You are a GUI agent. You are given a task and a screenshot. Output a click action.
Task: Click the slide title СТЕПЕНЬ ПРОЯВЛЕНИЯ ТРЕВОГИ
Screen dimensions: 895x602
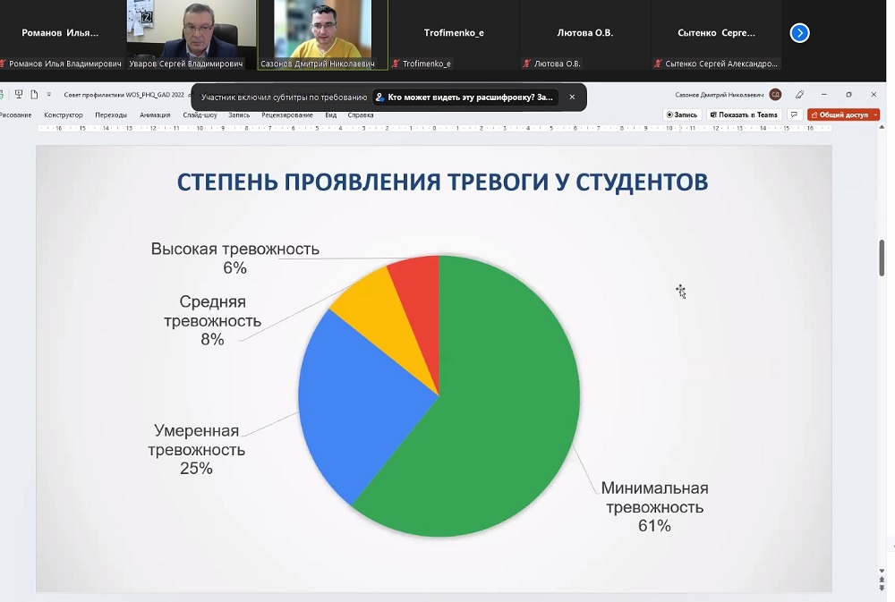click(442, 182)
